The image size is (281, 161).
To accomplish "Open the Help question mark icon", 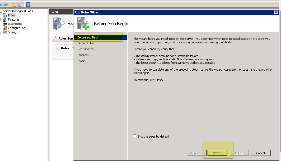I will pos(28,4).
